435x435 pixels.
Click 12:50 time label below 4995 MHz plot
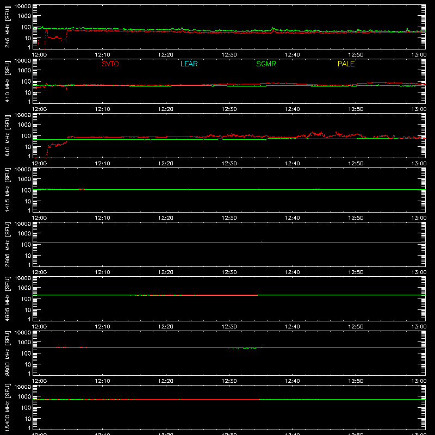coord(356,327)
